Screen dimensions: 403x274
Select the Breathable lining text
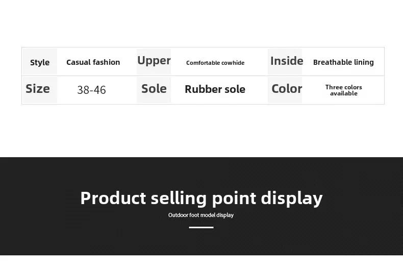point(343,62)
